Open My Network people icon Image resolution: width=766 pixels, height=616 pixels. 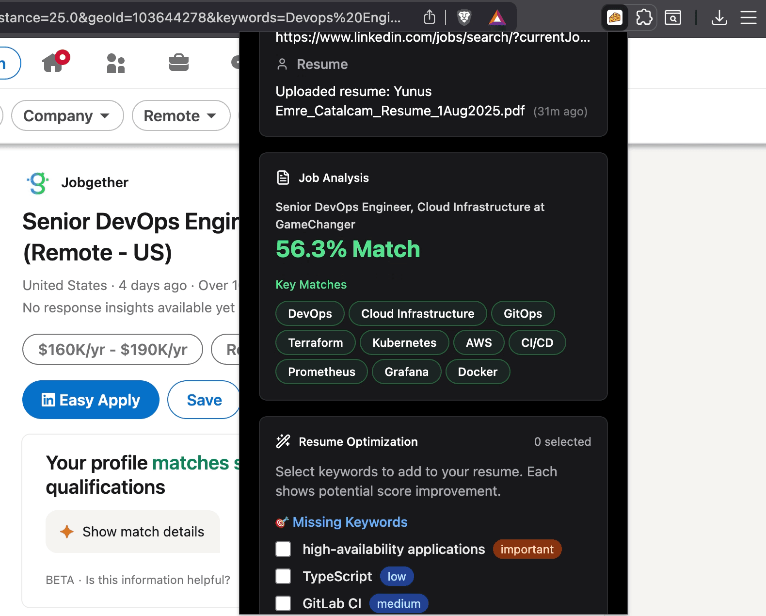(x=116, y=63)
